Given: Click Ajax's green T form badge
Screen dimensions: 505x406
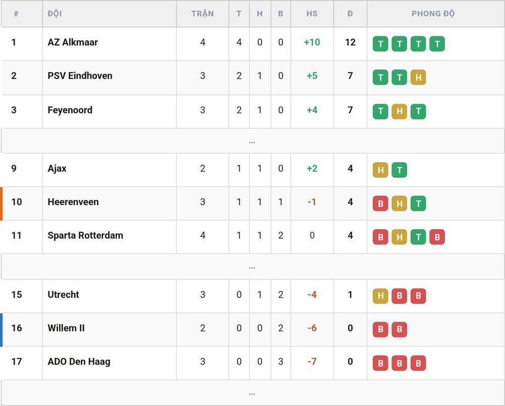Looking at the screenshot, I should pyautogui.click(x=399, y=170).
